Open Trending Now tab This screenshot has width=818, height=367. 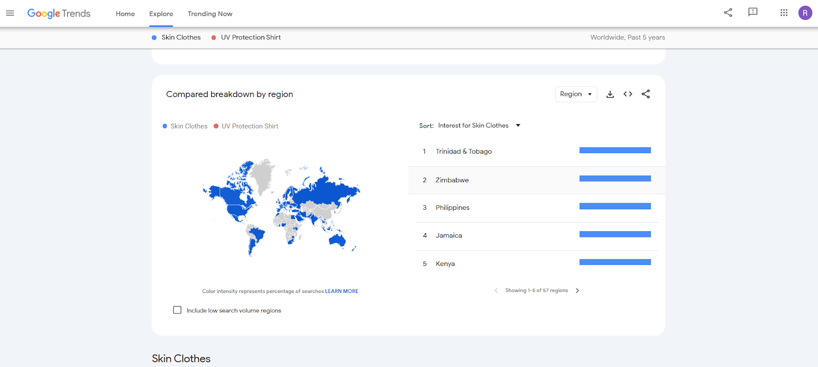[210, 14]
